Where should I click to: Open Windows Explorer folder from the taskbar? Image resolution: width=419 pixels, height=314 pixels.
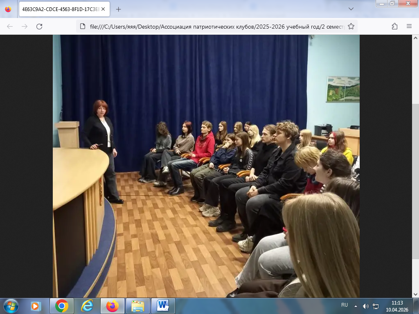pos(137,305)
